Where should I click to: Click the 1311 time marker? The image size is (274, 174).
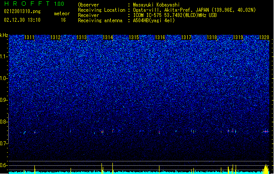pyautogui.click(x=29, y=37)
